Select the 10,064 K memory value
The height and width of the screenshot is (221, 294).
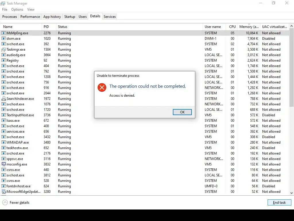(252, 33)
